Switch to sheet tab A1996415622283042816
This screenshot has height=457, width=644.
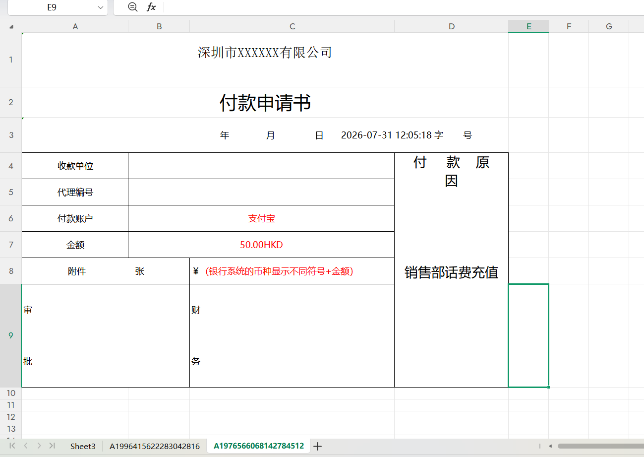[155, 446]
